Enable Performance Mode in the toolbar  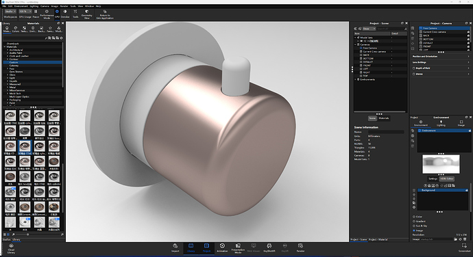[x=47, y=14]
